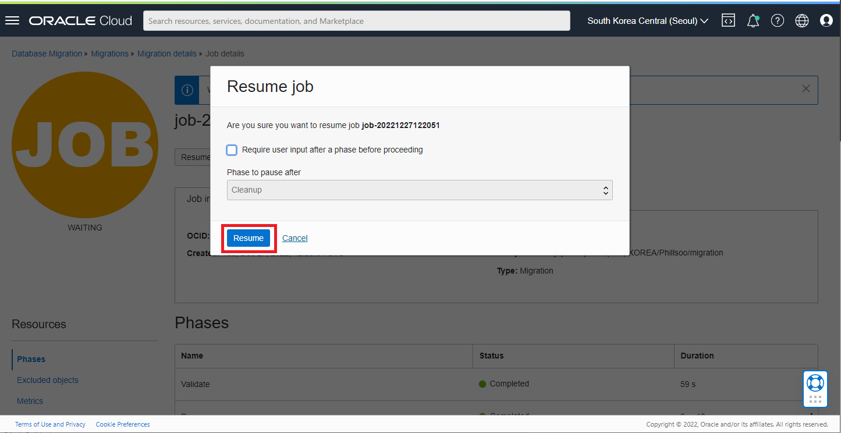Click the Phases section heading

202,323
